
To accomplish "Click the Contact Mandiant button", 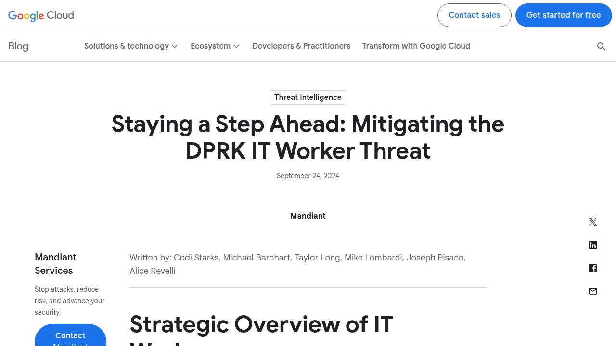I will click(x=70, y=335).
